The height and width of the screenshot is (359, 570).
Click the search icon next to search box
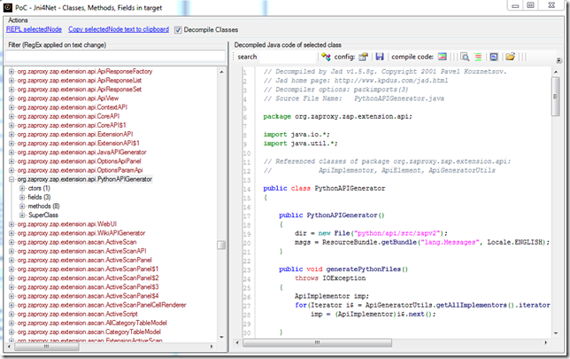[x=327, y=57]
